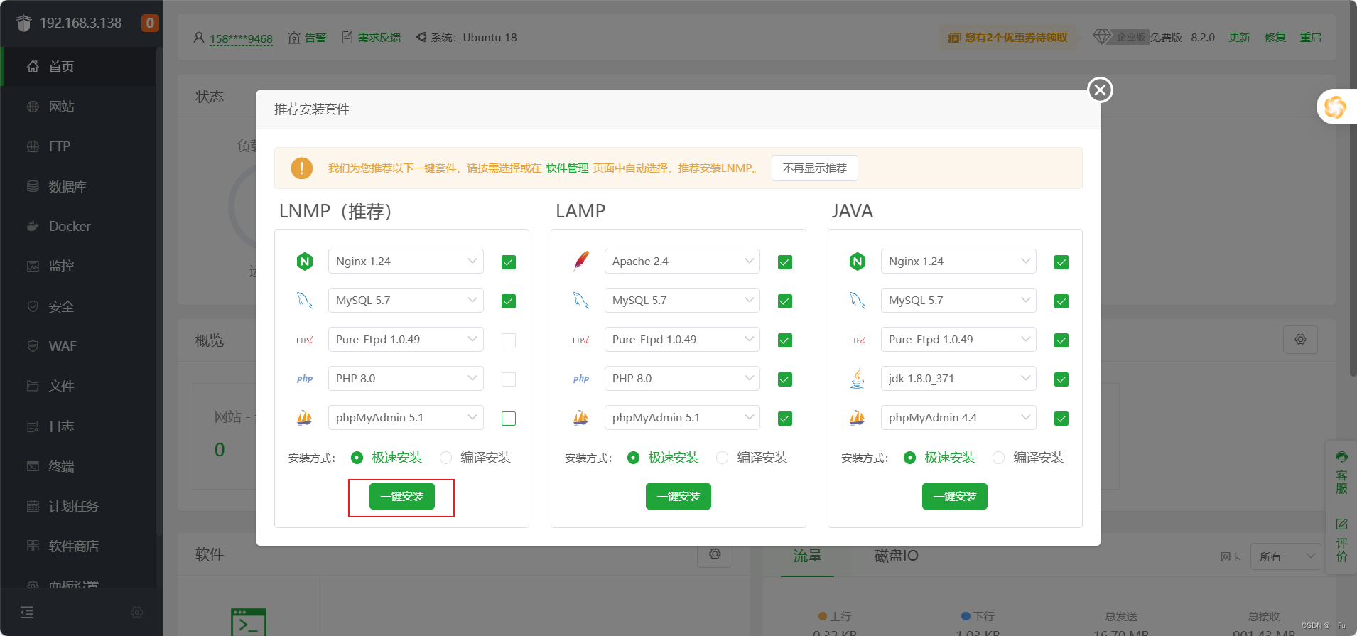The width and height of the screenshot is (1357, 636).
Task: Click the sidebar bottom settings gear
Action: tap(137, 612)
